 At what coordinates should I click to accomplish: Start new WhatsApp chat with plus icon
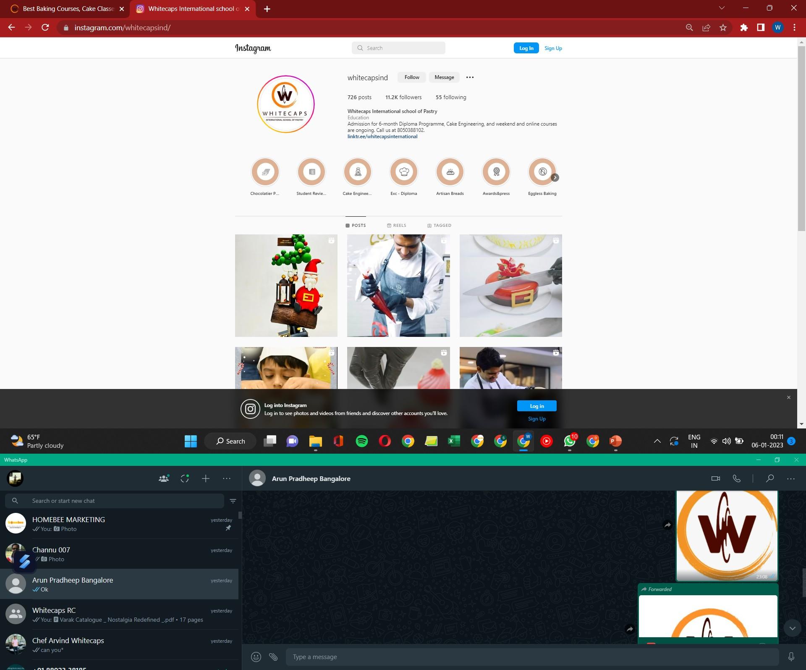click(206, 478)
